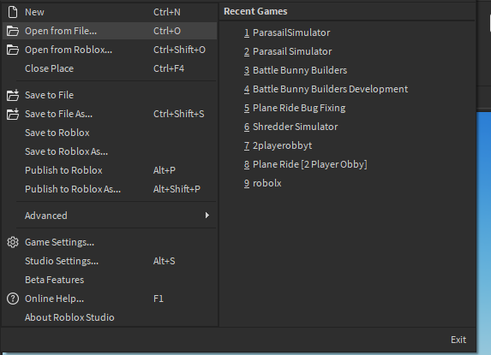Click the Ctrl+Shift+O shortcut text
The width and height of the screenshot is (491, 355).
pyautogui.click(x=179, y=50)
